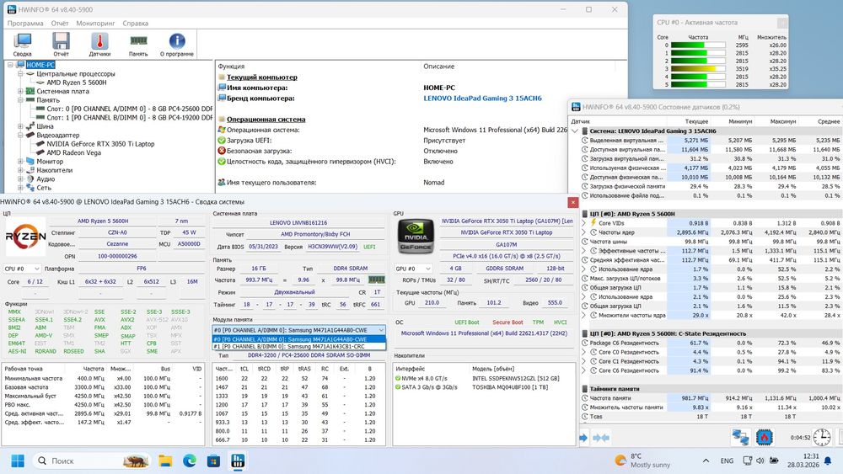Click the flame chip icon in sensors toolbar
The height and width of the screenshot is (474, 843).
tap(764, 438)
